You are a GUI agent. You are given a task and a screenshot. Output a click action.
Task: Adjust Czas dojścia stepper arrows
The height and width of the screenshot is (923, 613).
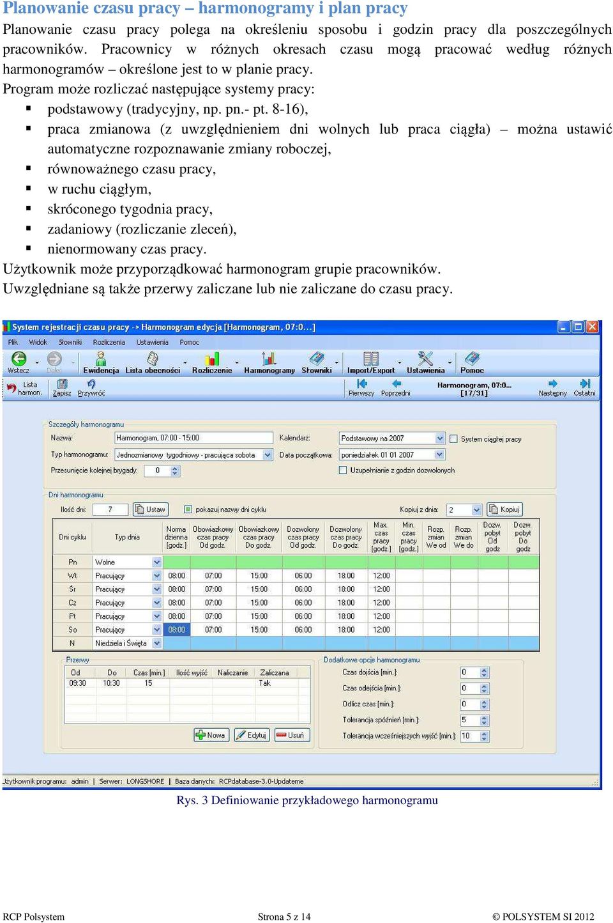coord(484,672)
